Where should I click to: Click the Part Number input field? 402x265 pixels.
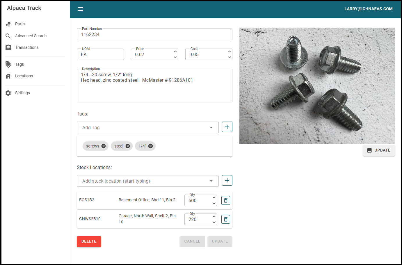point(154,35)
